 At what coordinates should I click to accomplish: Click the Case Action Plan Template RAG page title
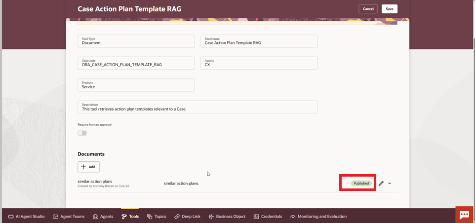[129, 9]
